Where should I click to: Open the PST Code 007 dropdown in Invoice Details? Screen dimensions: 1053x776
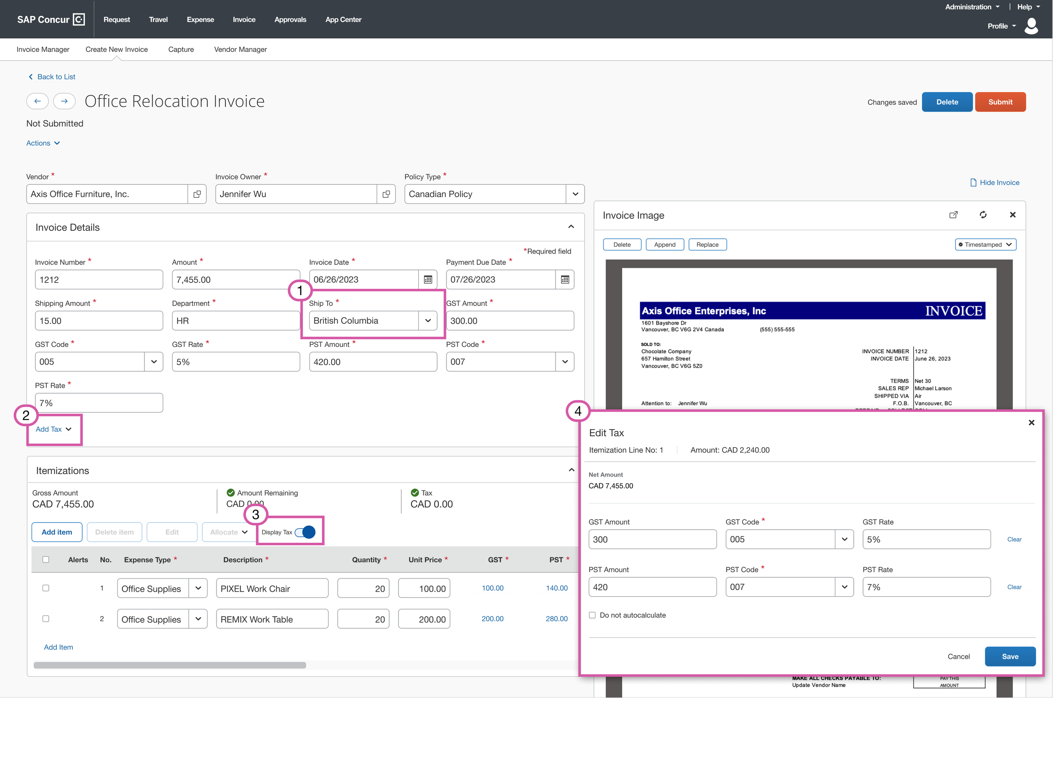click(x=565, y=362)
